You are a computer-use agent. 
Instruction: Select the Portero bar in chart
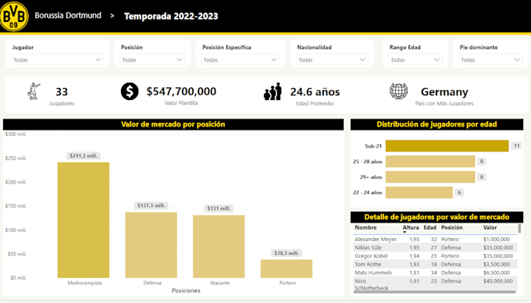pos(287,269)
